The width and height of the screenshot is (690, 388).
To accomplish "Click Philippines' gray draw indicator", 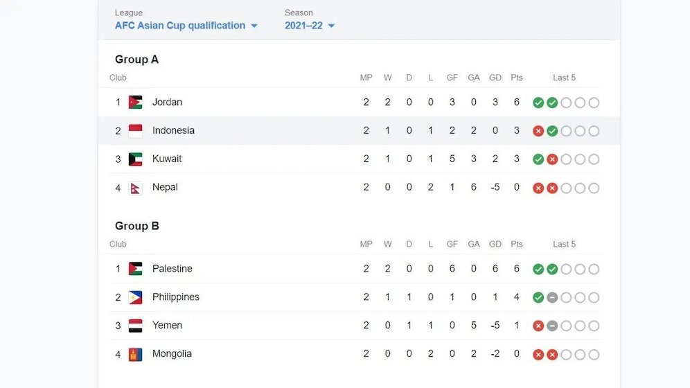I will 552,297.
